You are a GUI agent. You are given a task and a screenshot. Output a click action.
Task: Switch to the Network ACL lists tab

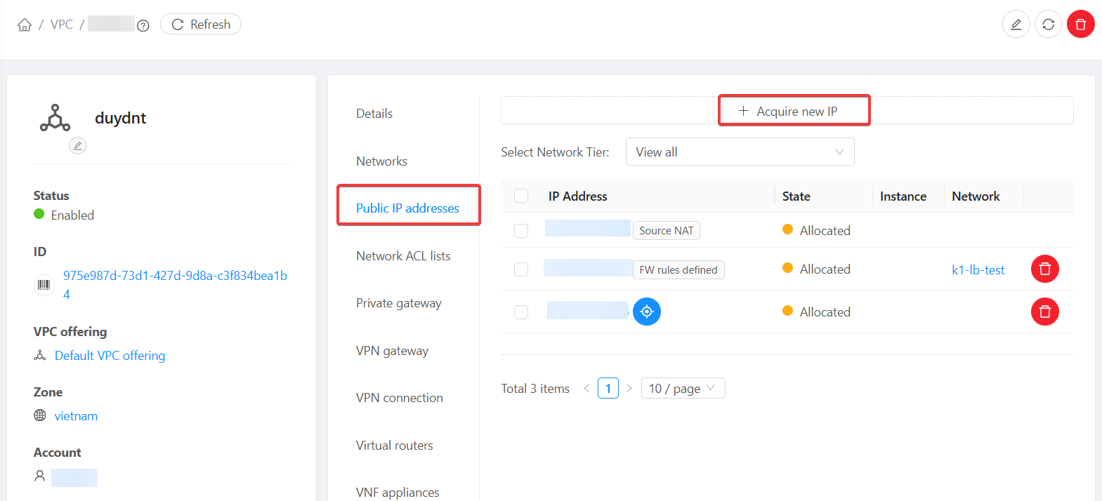coord(403,256)
